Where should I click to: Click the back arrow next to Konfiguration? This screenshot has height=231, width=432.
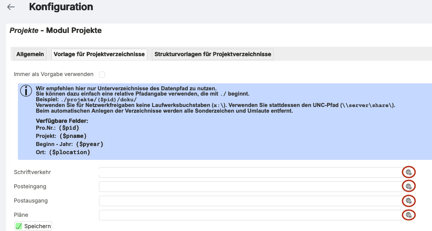[x=11, y=7]
